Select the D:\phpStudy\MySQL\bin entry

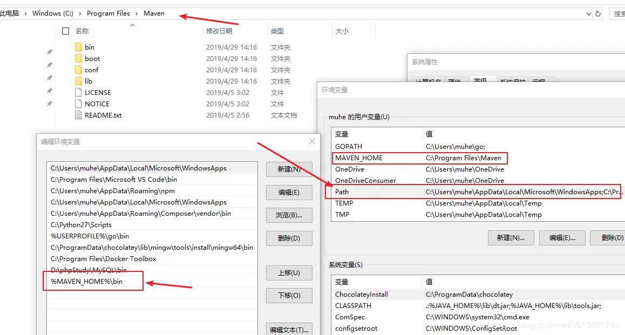click(x=152, y=270)
